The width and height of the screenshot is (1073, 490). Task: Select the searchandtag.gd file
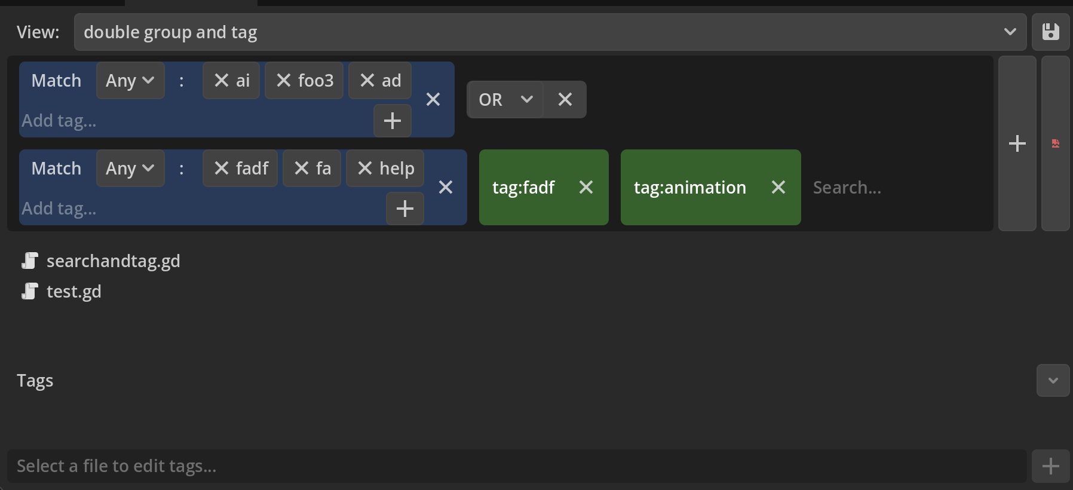tap(113, 261)
